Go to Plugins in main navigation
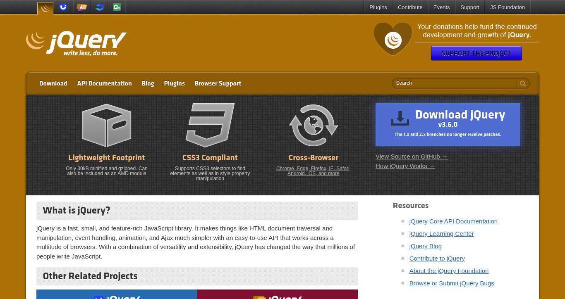Image resolution: width=565 pixels, height=299 pixels. pyautogui.click(x=174, y=83)
